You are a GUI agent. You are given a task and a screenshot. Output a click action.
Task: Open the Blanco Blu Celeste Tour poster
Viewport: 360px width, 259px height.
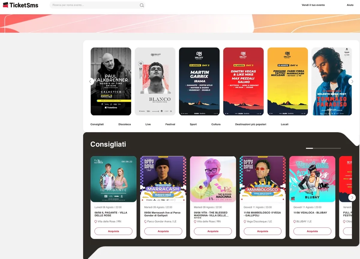pyautogui.click(x=155, y=81)
